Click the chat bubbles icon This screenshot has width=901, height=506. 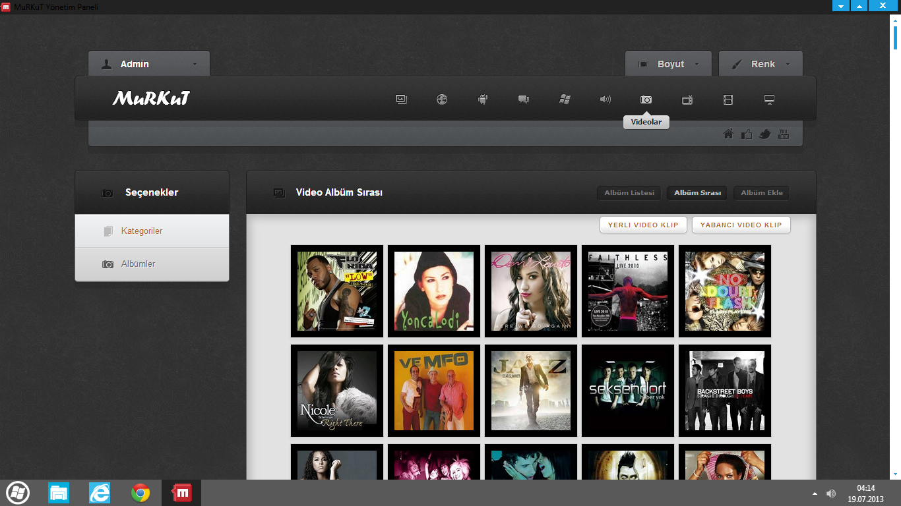coord(524,99)
